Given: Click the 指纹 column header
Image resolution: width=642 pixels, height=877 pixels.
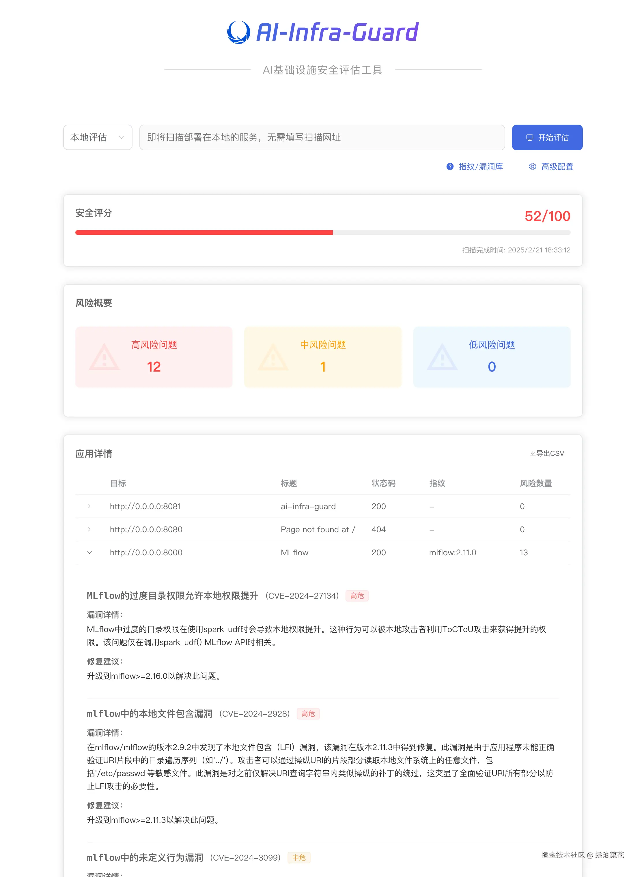Looking at the screenshot, I should click(x=437, y=483).
